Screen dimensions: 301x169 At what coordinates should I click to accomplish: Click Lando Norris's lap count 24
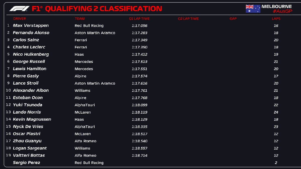[276, 112]
